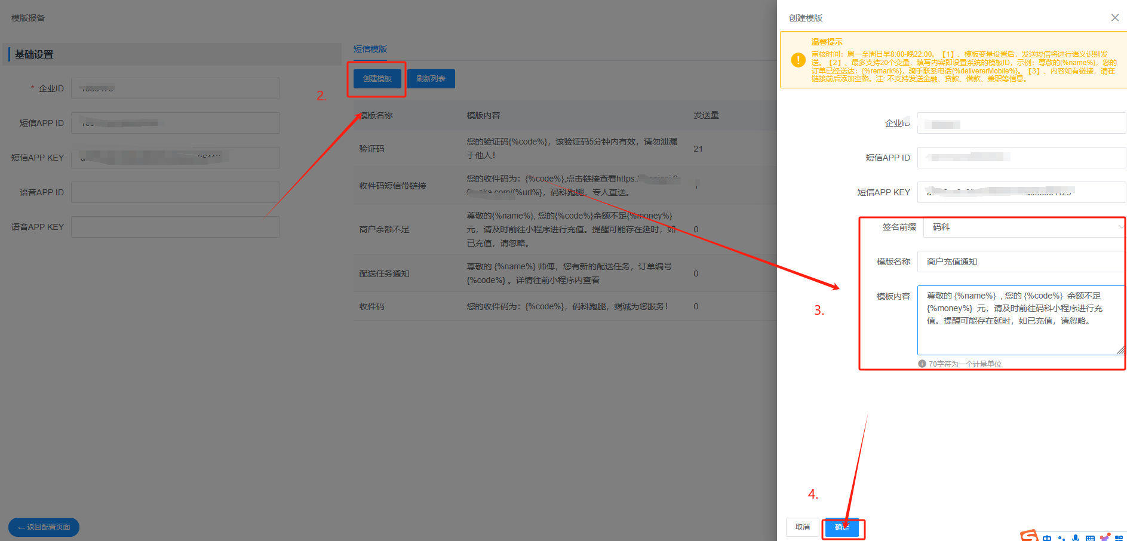
Task: Click content text of 配送任务通知 template
Action: coord(569,273)
